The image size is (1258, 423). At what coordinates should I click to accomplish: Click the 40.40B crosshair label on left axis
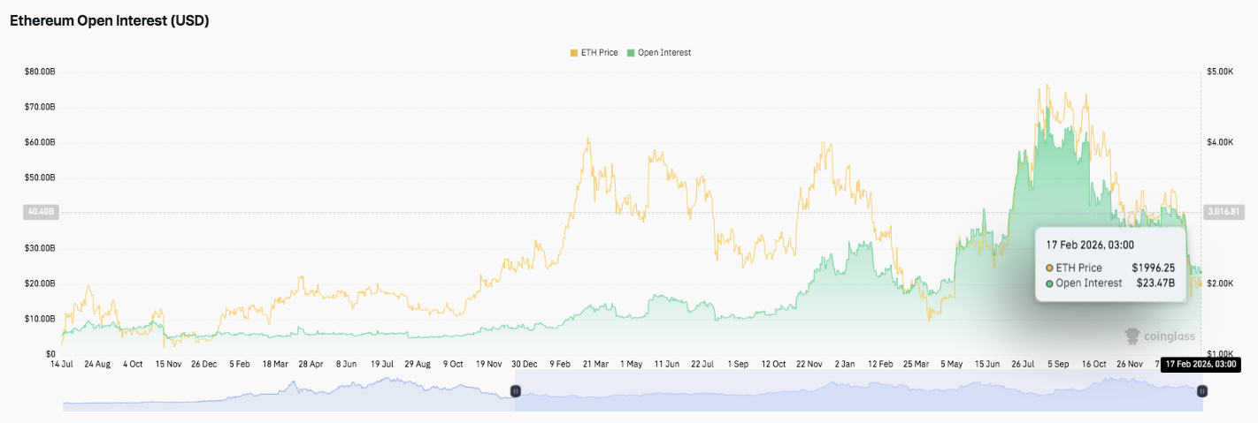(39, 212)
